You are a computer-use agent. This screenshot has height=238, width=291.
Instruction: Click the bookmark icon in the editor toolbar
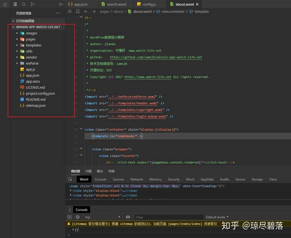pos(78,11)
